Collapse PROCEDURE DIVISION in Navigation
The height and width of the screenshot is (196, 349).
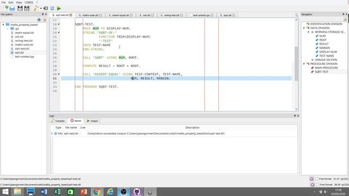(x=304, y=64)
